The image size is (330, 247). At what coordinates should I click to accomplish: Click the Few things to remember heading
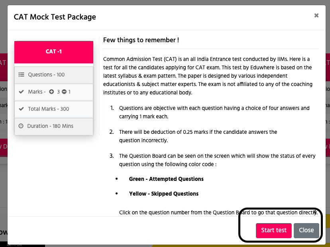[141, 40]
